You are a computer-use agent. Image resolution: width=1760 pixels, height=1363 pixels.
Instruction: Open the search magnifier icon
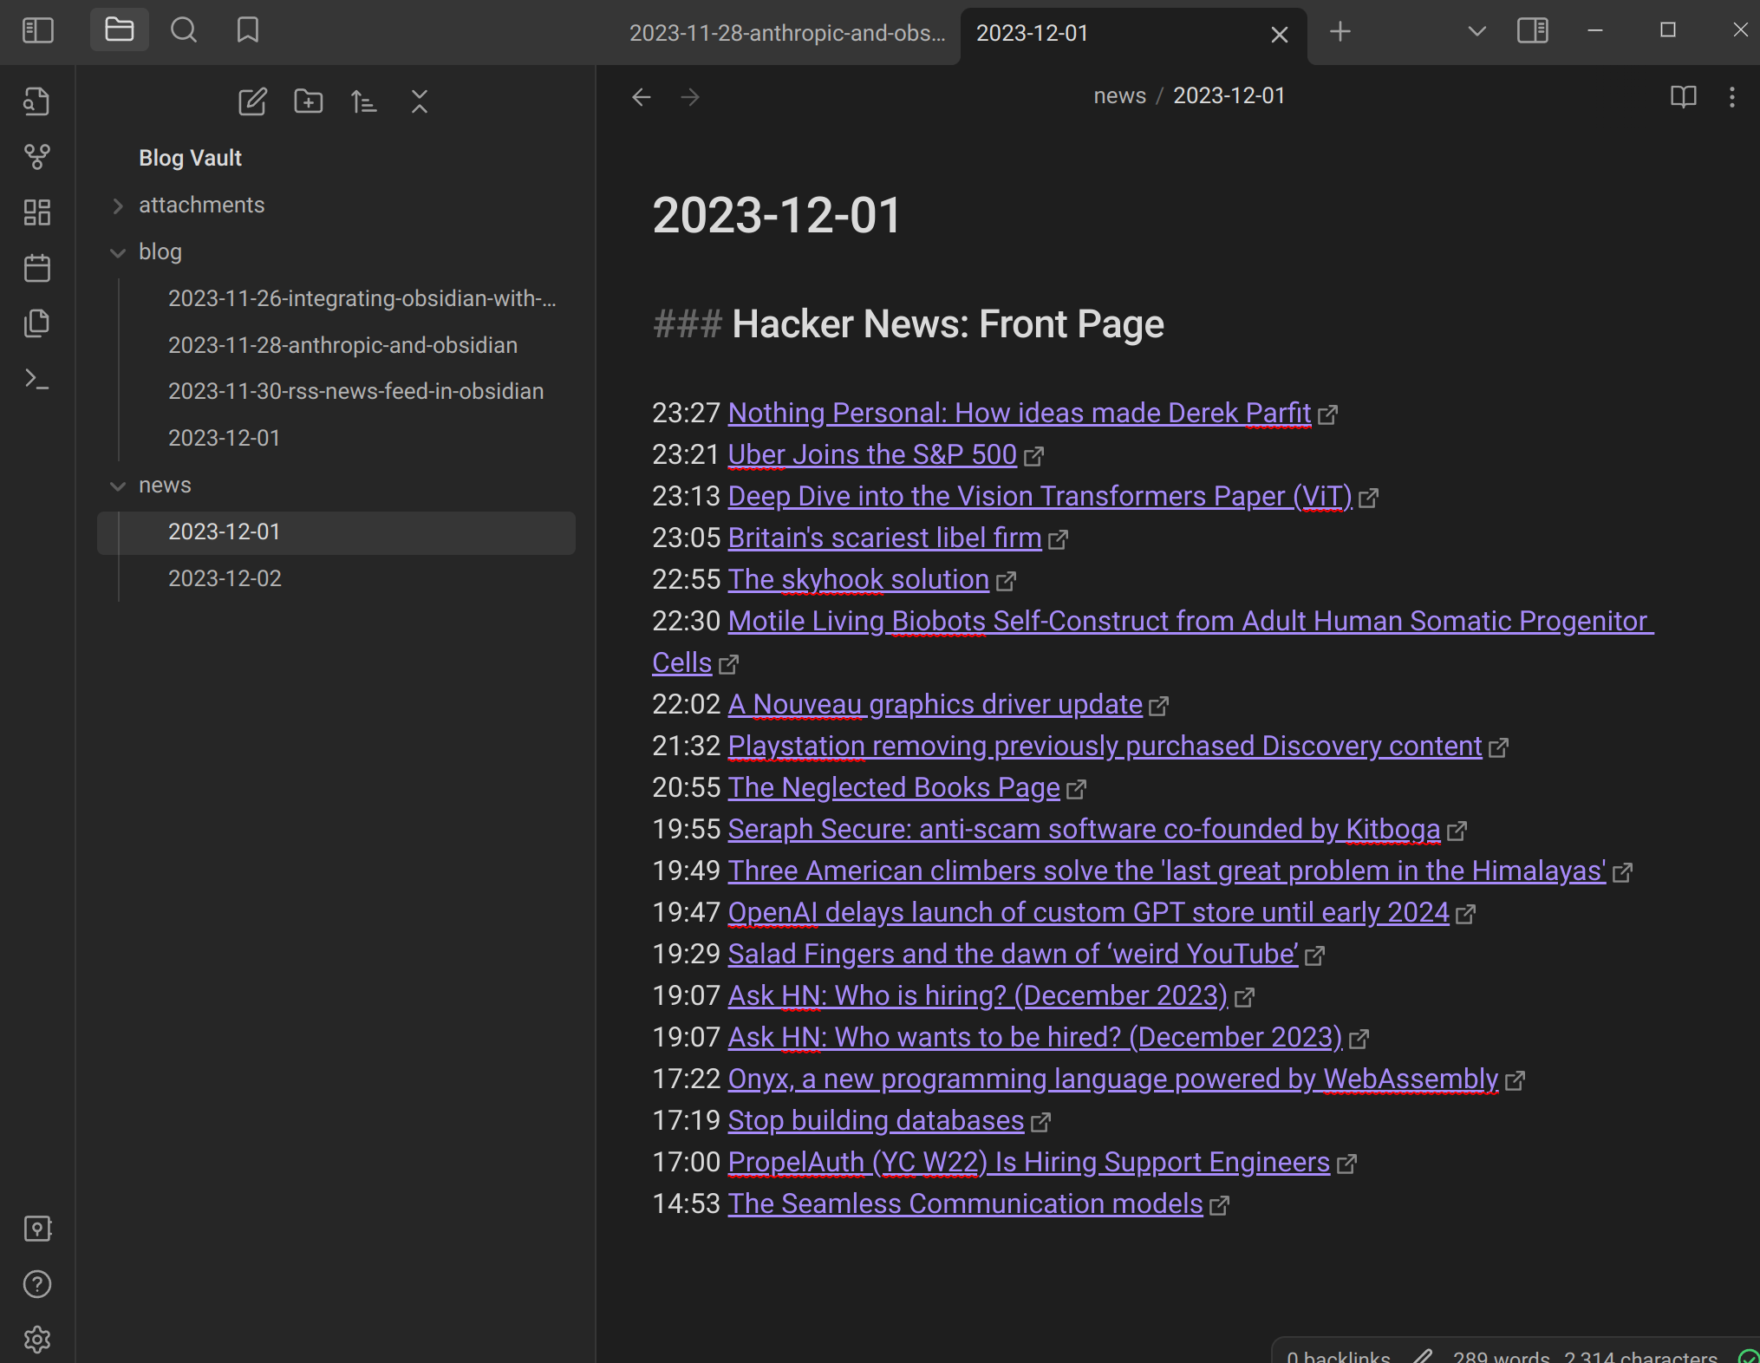coord(184,30)
